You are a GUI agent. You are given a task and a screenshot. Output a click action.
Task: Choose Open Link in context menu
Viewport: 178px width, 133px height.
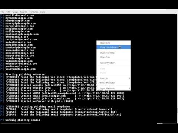point(113,43)
